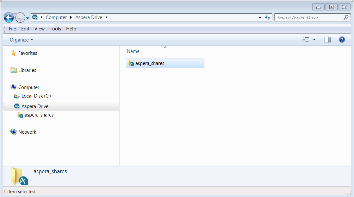
Task: Select aspera_shares folder in the file list
Action: coord(150,63)
